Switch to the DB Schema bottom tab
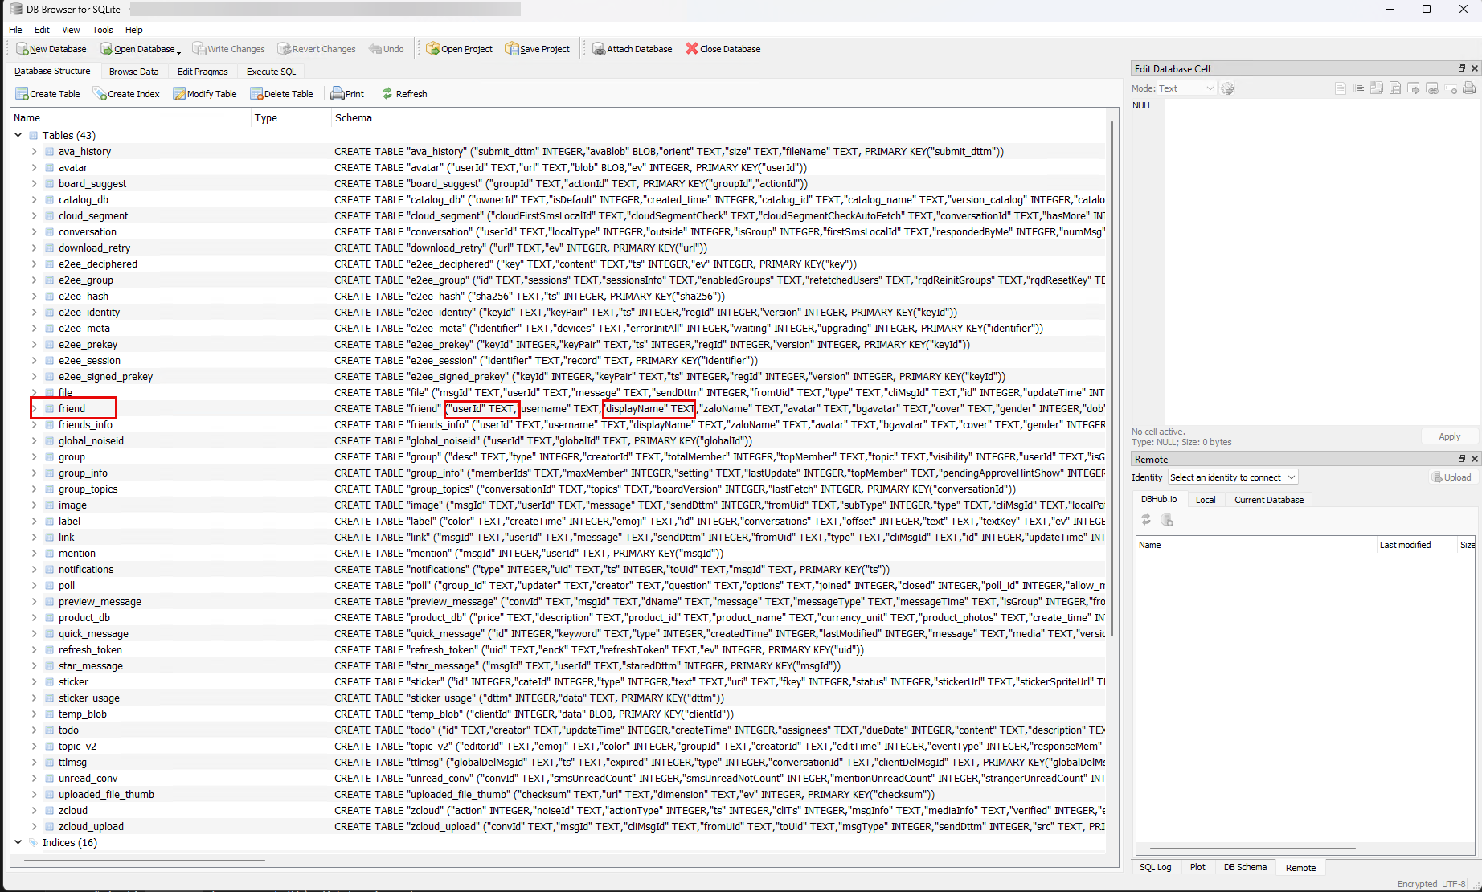The width and height of the screenshot is (1482, 892). coord(1245,867)
